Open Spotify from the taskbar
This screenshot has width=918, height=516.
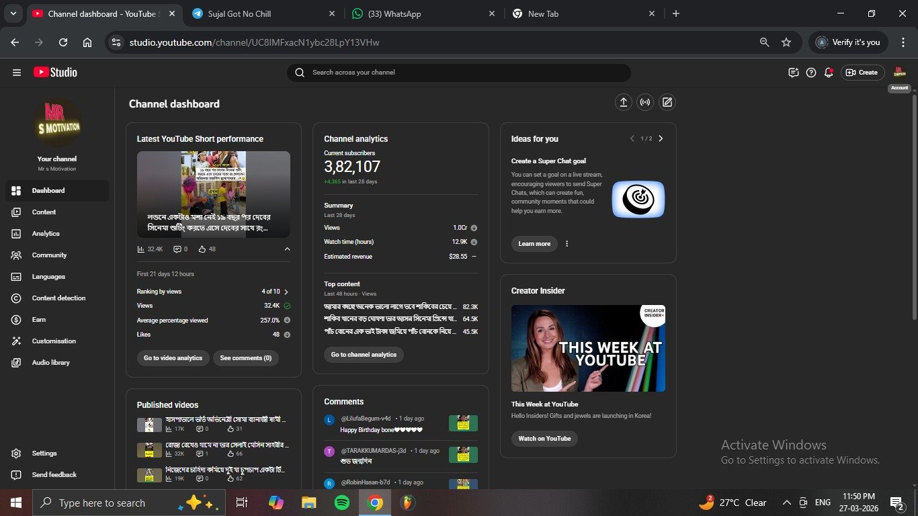tap(342, 503)
